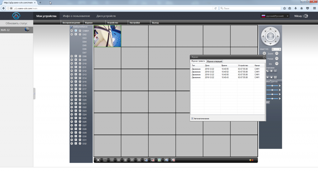Adjust the fourth image setting slider
The width and height of the screenshot is (318, 172).
click(272, 99)
